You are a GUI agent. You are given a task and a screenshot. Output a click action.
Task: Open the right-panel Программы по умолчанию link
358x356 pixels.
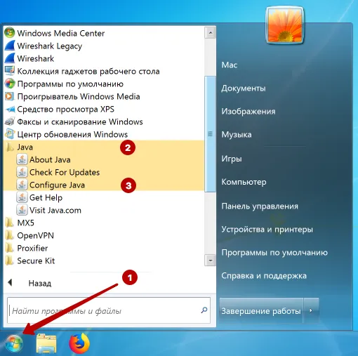[274, 253]
